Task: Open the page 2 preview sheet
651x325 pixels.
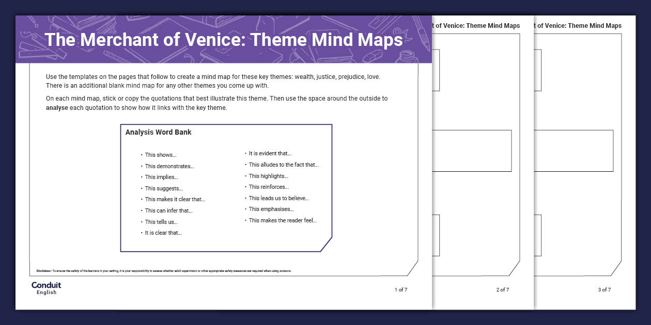Action: (475, 155)
